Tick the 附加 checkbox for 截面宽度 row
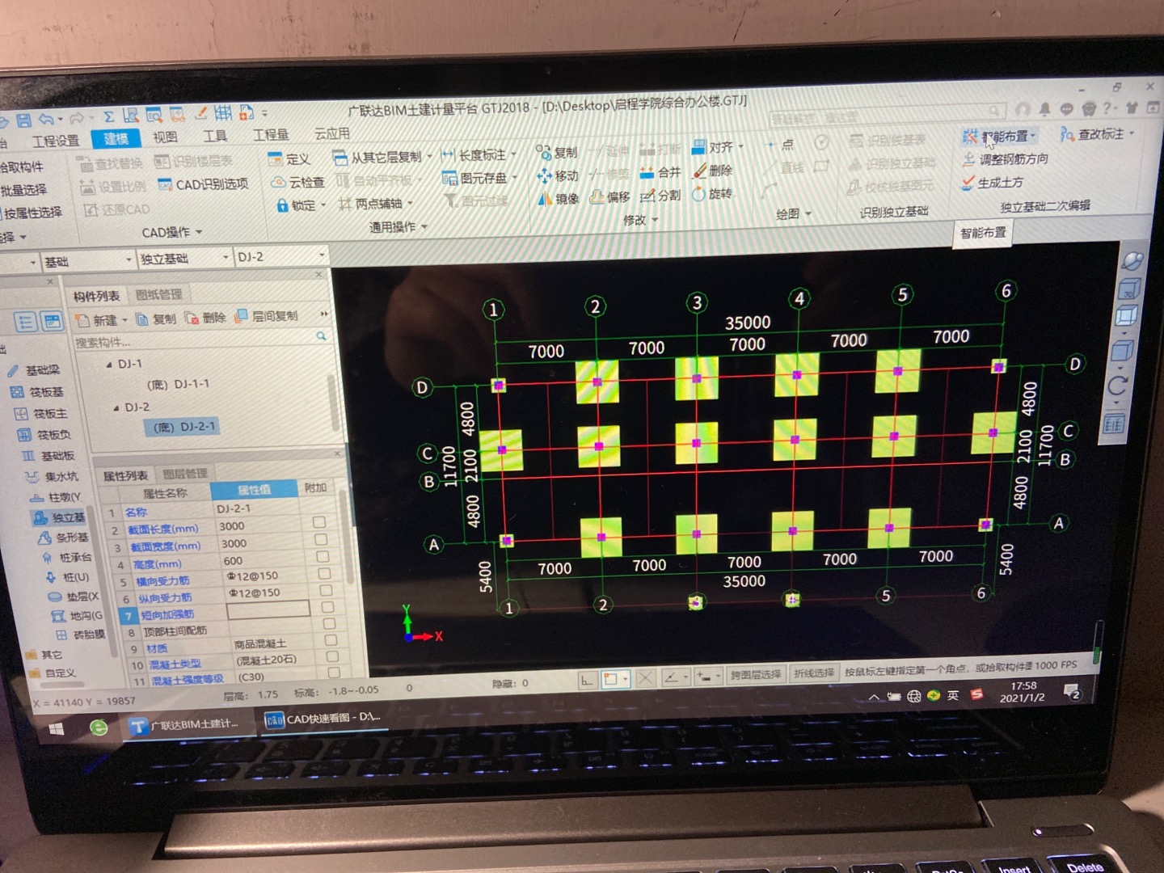The height and width of the screenshot is (873, 1164). pos(321,539)
